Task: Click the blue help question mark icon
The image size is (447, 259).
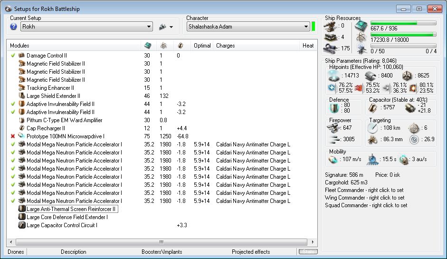Action: pyautogui.click(x=13, y=27)
